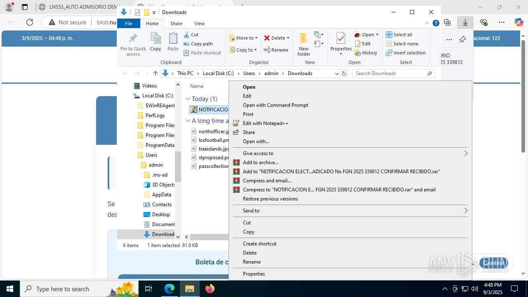Click the pin icon in Edge page

click(x=462, y=40)
